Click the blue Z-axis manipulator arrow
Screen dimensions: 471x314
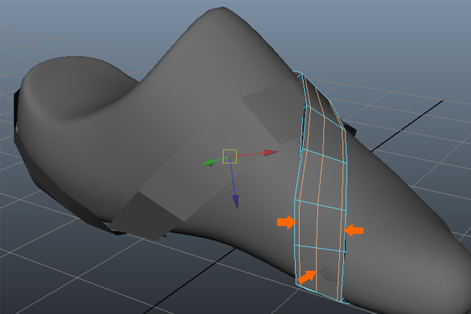(235, 201)
